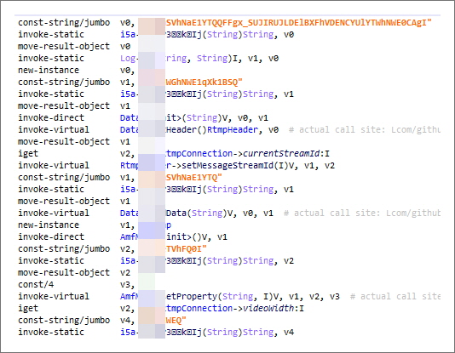
Task: Click iget opcode on the currentStreamId line
Action: click(28, 153)
